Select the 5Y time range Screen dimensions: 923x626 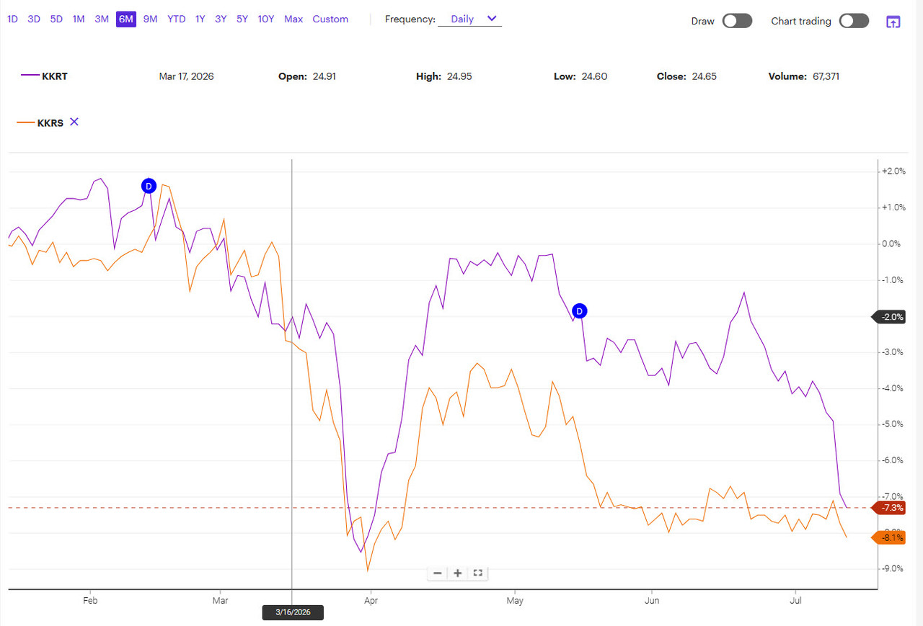pyautogui.click(x=242, y=19)
